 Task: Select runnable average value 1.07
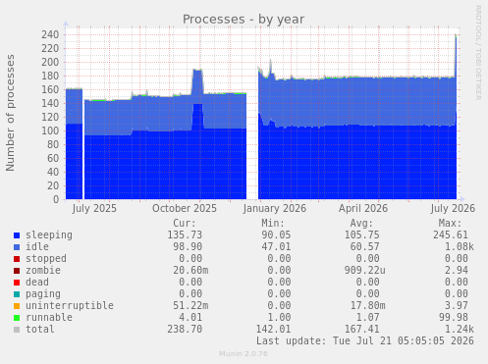367,318
